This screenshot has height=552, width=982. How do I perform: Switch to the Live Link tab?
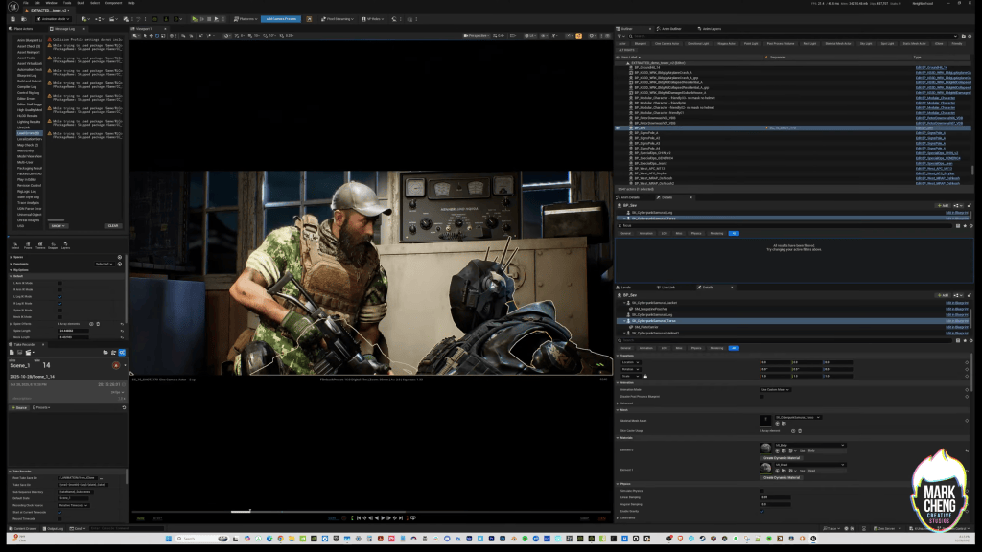point(668,287)
